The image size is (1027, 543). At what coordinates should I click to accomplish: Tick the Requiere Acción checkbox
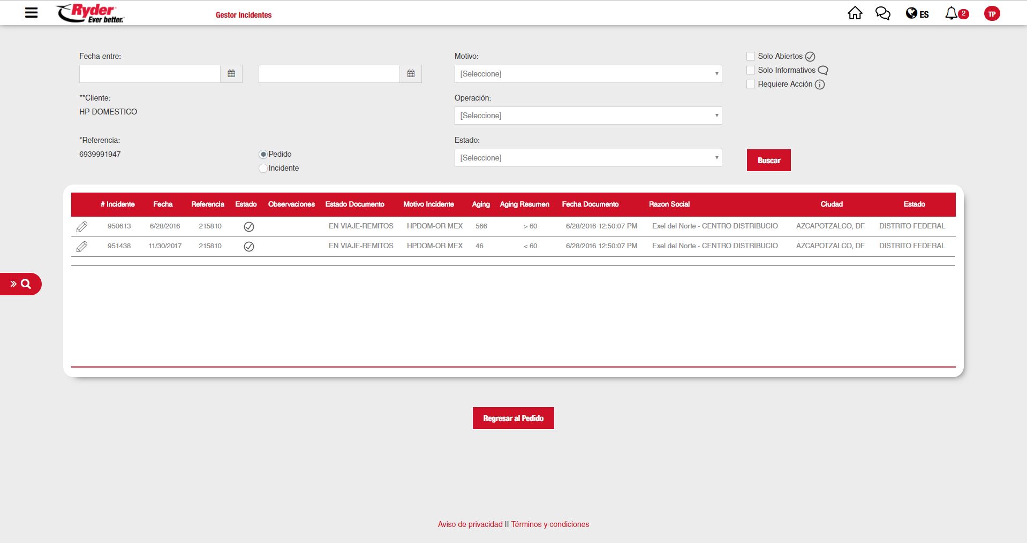tap(751, 84)
